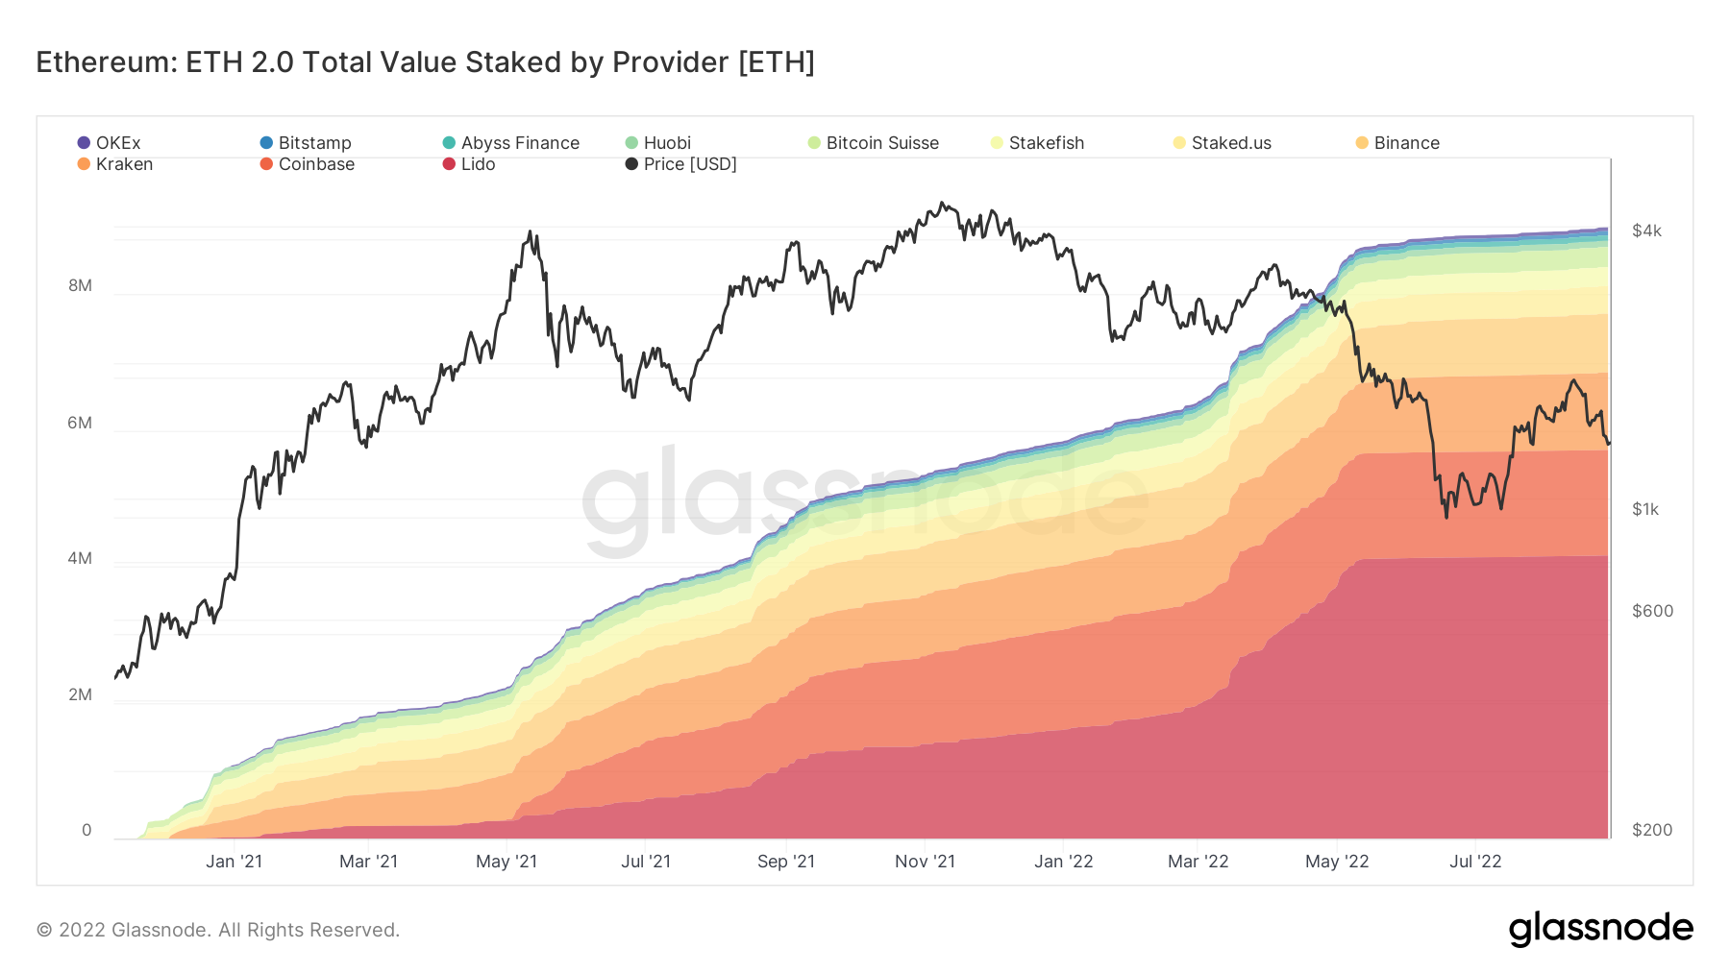Click the $4k price axis label
Viewport: 1730px width, 973px height.
1646,231
